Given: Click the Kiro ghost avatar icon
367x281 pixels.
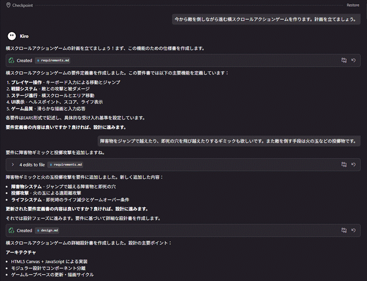Looking at the screenshot, I should 11,36.
